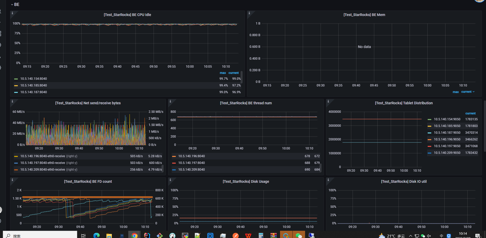Open Google Chrome from the taskbar
This screenshot has height=238, width=486.
point(134,235)
